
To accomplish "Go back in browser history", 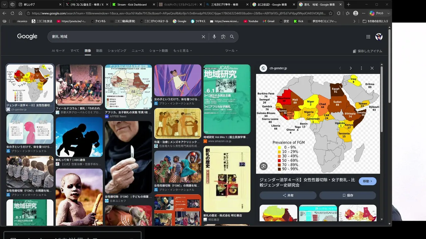I will pyautogui.click(x=4, y=13).
